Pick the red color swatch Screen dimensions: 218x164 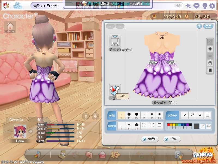point(168,125)
